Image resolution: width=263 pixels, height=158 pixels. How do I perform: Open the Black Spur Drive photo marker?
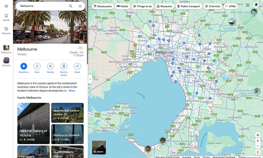(x=254, y=12)
